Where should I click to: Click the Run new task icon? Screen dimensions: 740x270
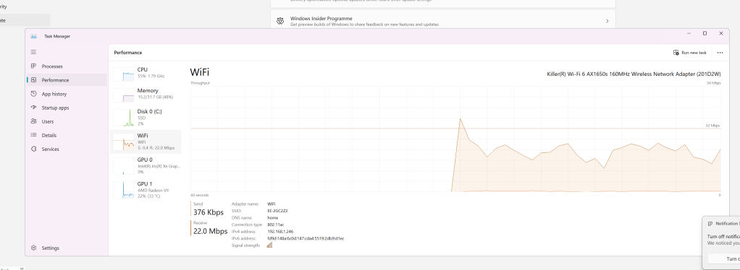tap(676, 53)
